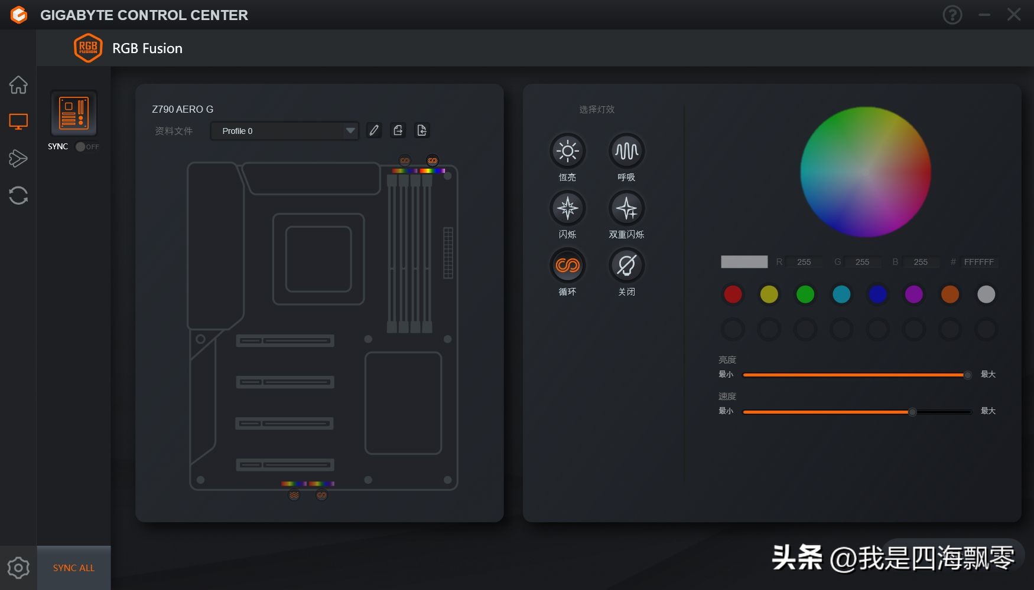
Task: Open the Profile 0 dropdown
Action: [285, 131]
